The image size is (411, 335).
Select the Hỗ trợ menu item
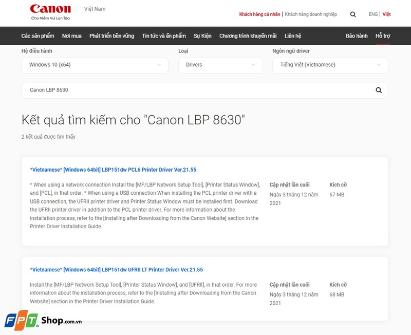[383, 36]
